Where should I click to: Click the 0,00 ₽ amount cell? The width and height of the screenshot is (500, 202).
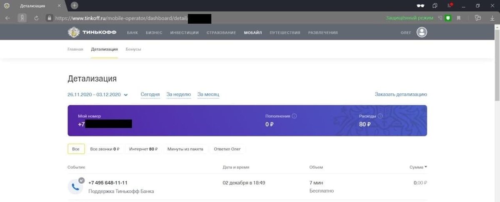(420, 183)
